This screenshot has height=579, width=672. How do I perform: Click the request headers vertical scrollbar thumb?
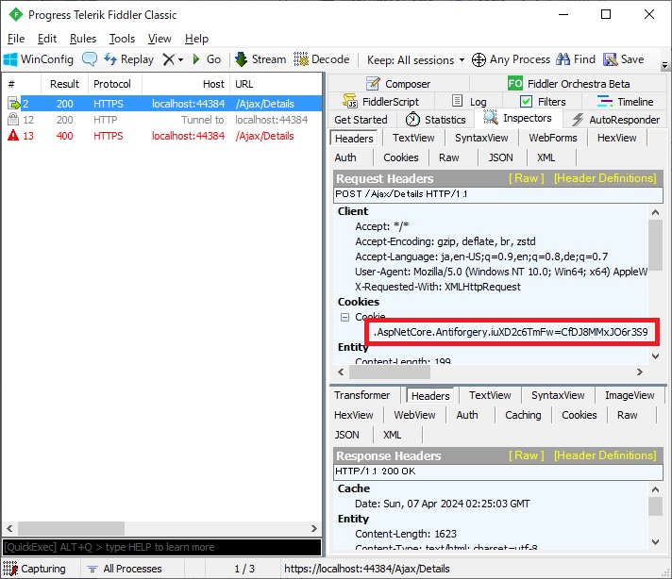(655, 245)
